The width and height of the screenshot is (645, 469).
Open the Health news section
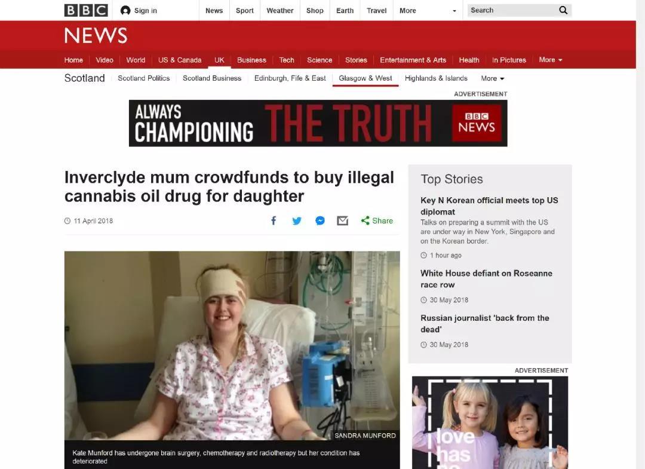click(469, 60)
